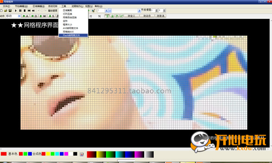Pick the yellow swatch under 合成色
The image size is (272, 163).
tap(48, 154)
